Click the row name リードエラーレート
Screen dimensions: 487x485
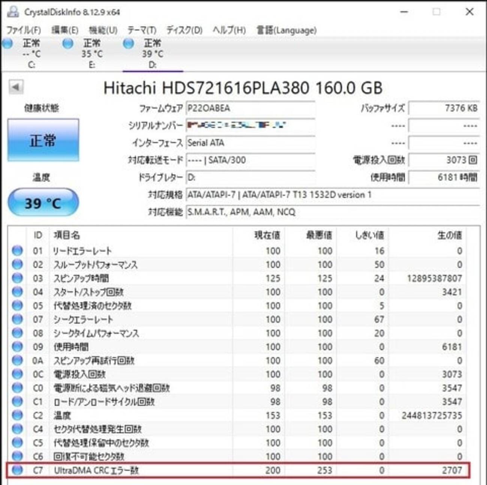(82, 251)
